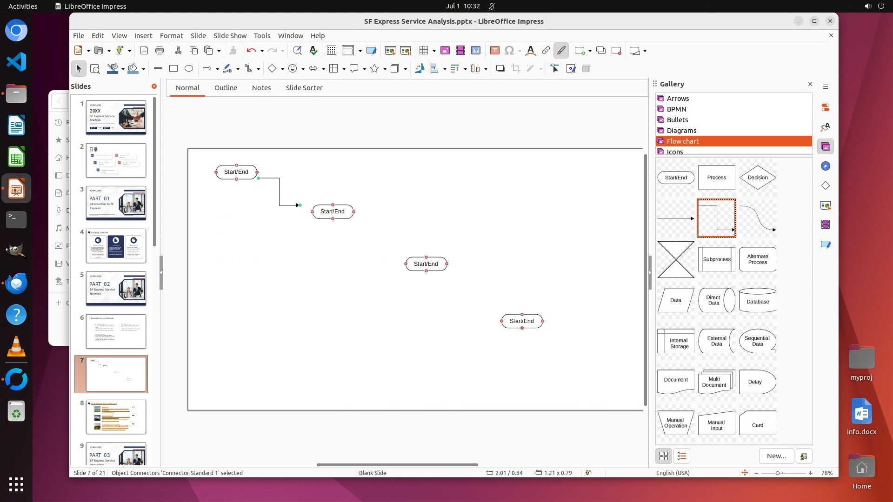Select the Rectangle drawing tool

[x=173, y=69]
